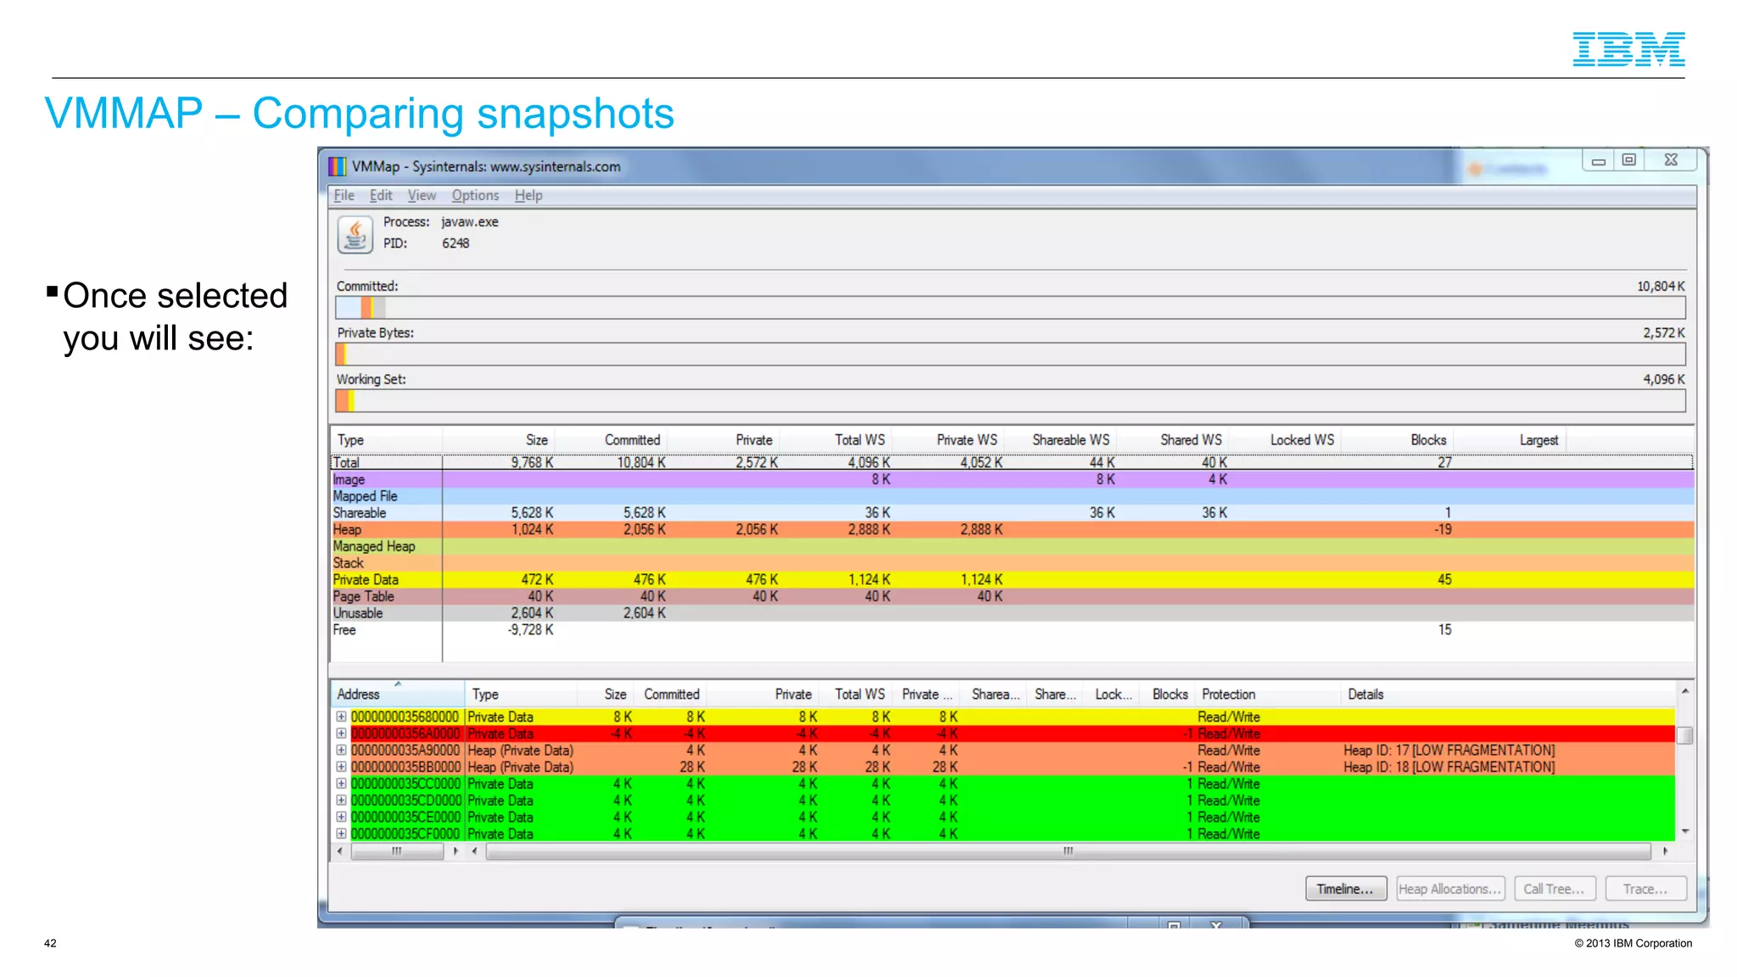Click the wide horizontal scrollbar thumb
Image resolution: width=1737 pixels, height=977 pixels.
1069,851
